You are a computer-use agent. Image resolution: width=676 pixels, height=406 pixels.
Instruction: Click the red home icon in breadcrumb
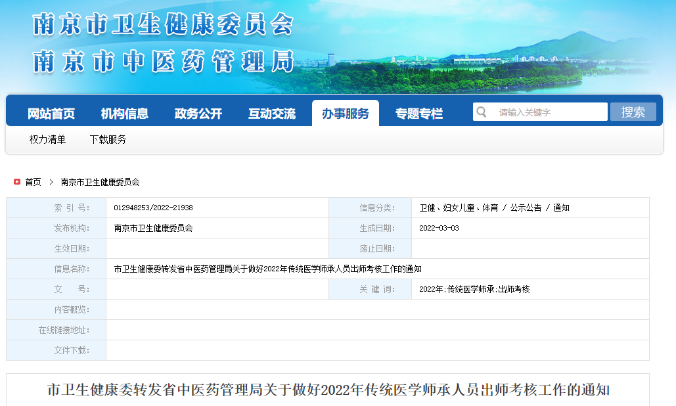[x=17, y=182]
